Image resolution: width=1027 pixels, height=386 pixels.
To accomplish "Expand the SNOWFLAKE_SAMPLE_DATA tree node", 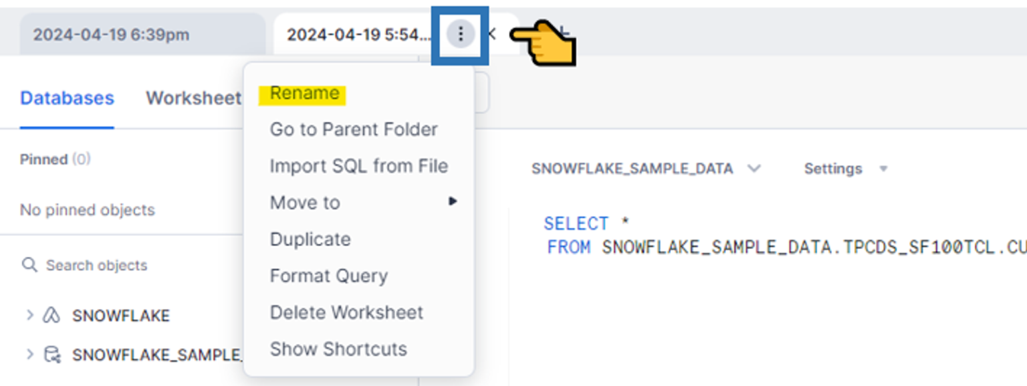I will coord(29,355).
